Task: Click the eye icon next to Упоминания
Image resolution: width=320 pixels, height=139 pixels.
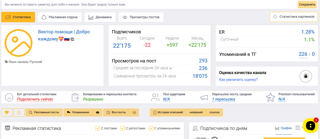Action: [98, 112]
